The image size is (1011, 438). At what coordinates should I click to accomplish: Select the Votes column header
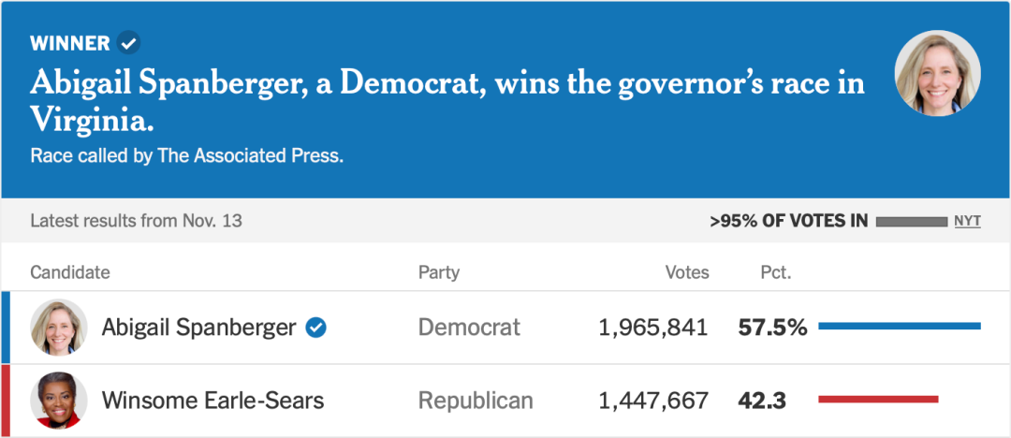(x=687, y=272)
